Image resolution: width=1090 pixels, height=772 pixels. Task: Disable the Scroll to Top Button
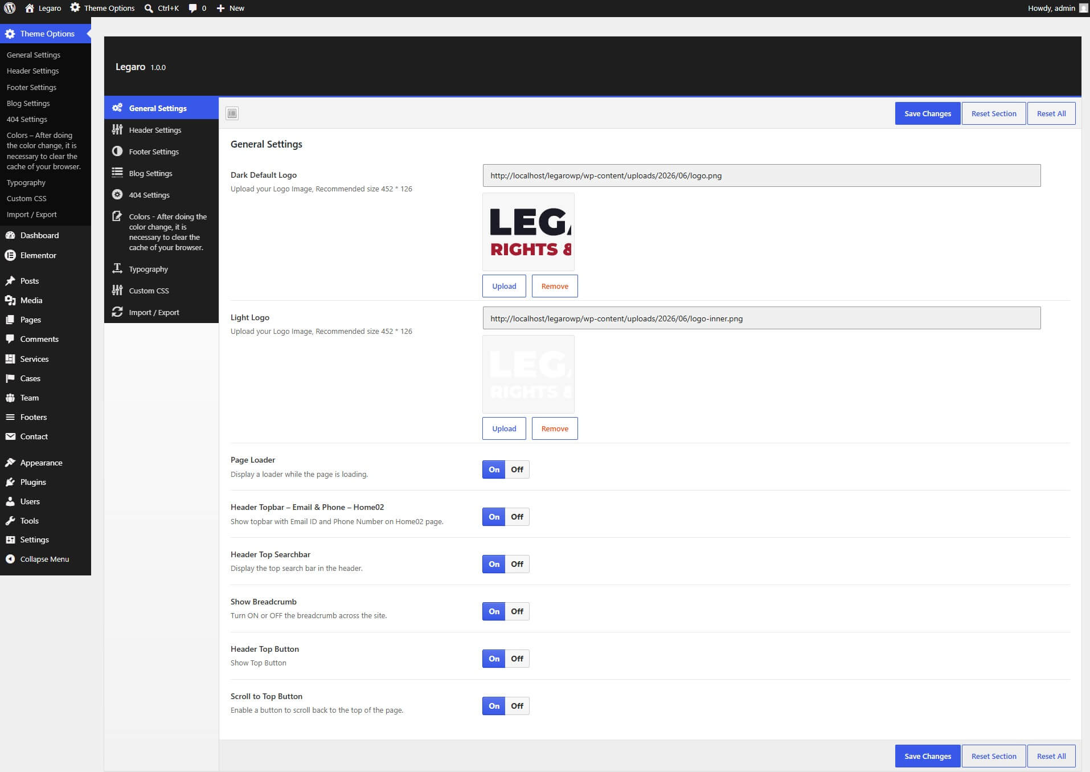click(x=517, y=706)
